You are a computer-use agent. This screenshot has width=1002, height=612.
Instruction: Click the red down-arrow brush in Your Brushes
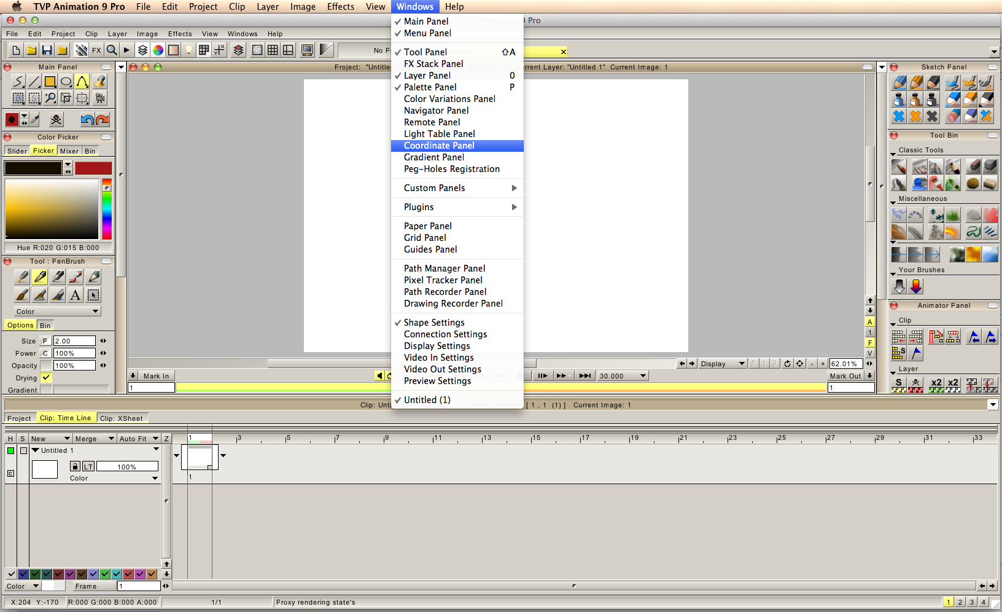(916, 286)
